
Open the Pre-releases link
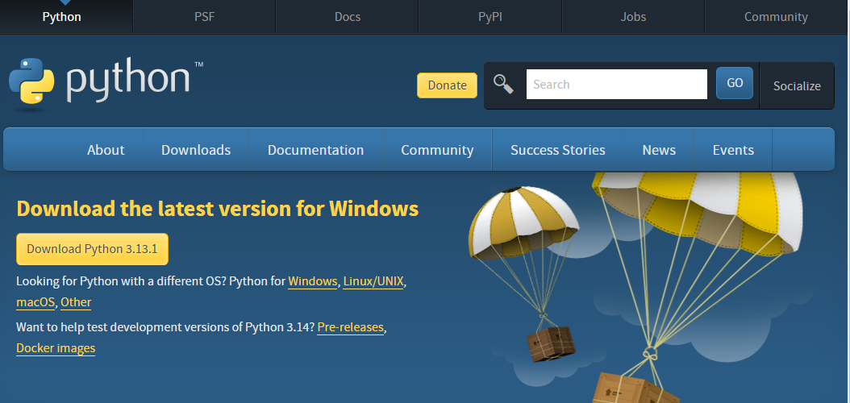(x=350, y=327)
